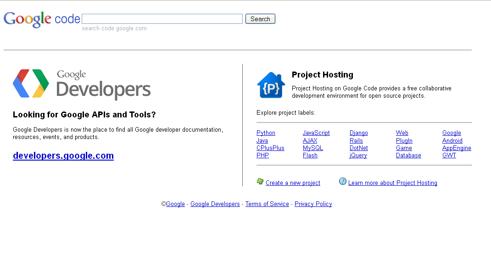The height and width of the screenshot is (267, 491).
Task: Click the 'search code.google.com' hint text
Action: tap(114, 28)
